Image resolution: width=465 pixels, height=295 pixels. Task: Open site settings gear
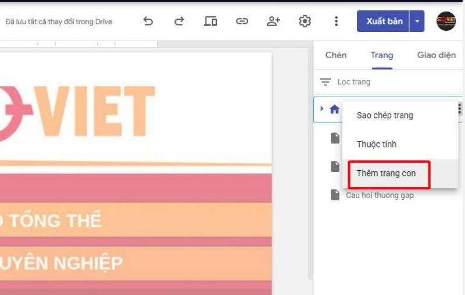pos(305,21)
